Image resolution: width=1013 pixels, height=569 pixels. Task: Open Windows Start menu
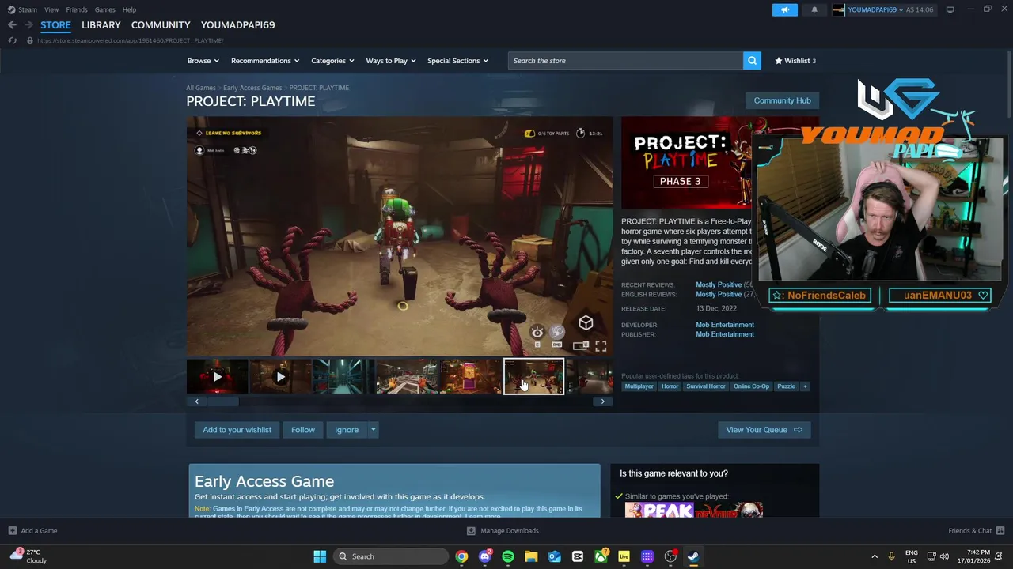point(320,556)
